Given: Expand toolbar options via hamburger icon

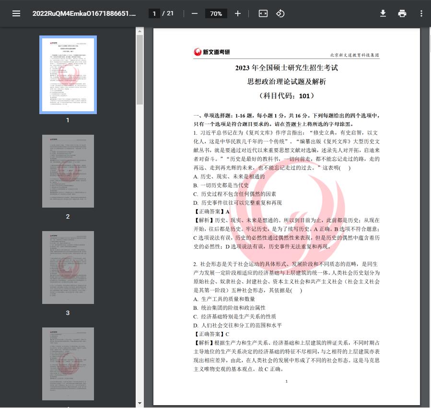Looking at the screenshot, I should [x=16, y=13].
